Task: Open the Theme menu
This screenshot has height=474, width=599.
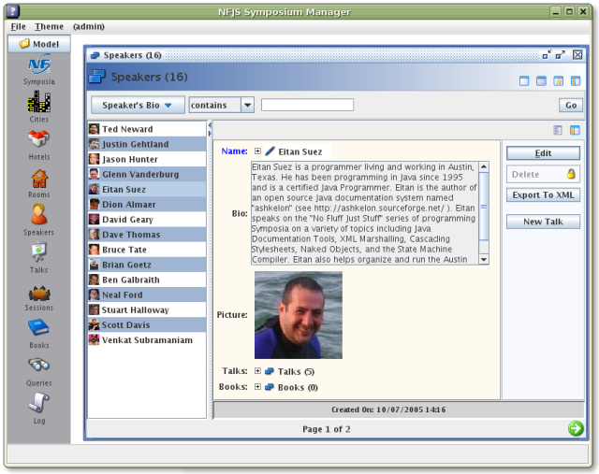Action: [49, 26]
